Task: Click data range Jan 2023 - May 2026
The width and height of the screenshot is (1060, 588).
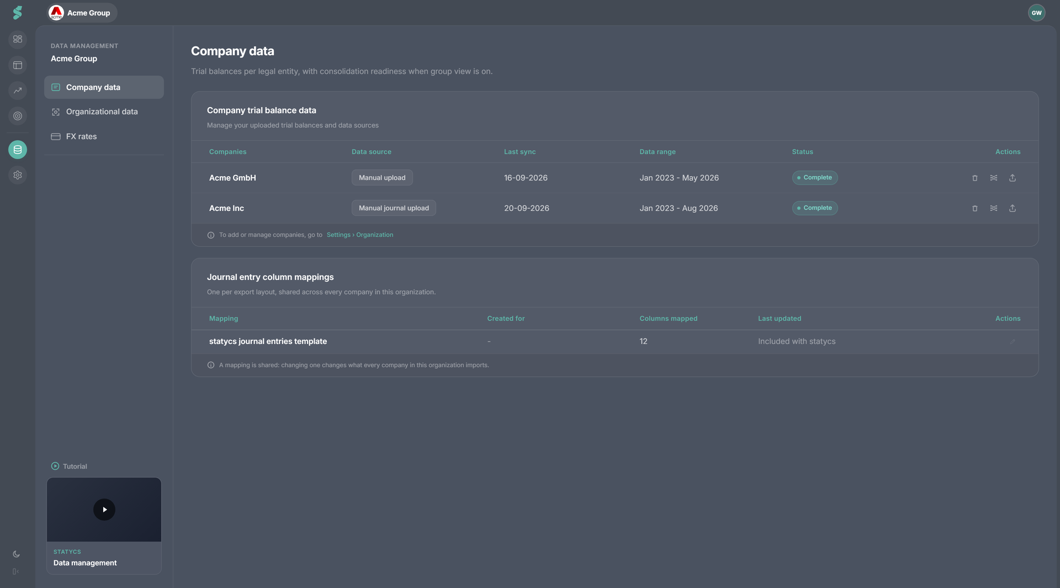Action: pyautogui.click(x=679, y=178)
